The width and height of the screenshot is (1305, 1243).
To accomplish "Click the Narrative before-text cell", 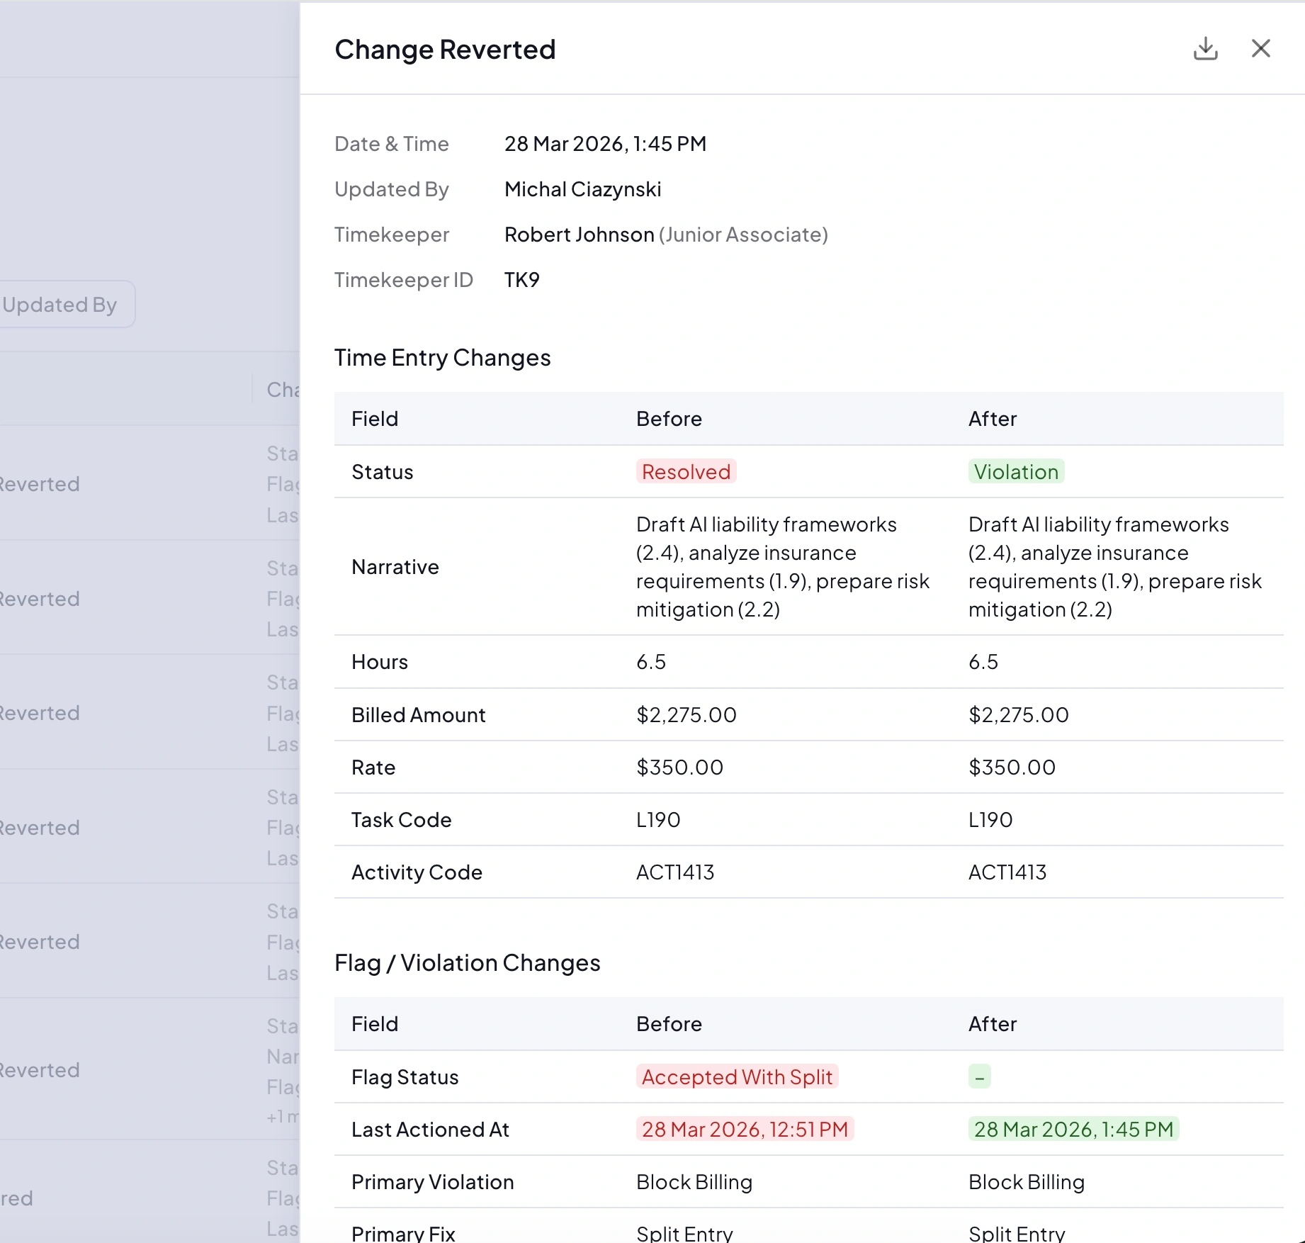I will point(782,566).
